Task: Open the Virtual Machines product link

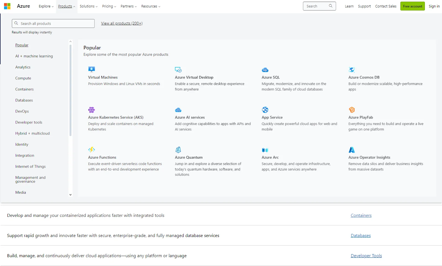Action: point(103,77)
